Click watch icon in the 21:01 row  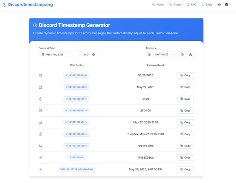41,99
